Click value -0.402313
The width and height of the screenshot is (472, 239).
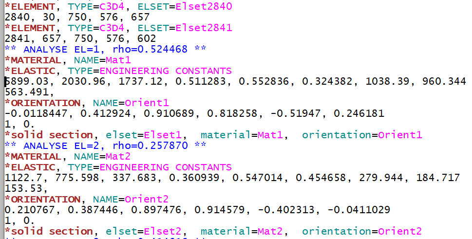(x=285, y=210)
